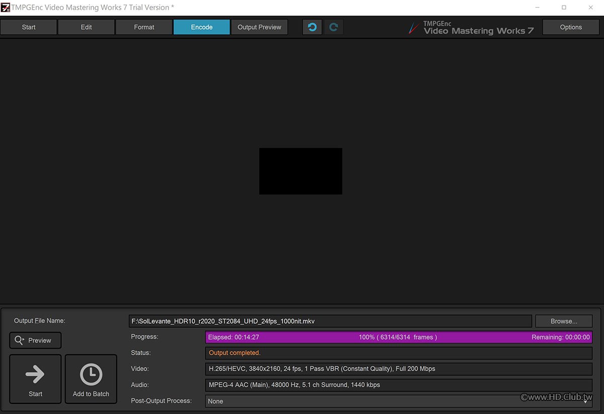
Task: Click the magnifier Preview button
Action: 35,340
